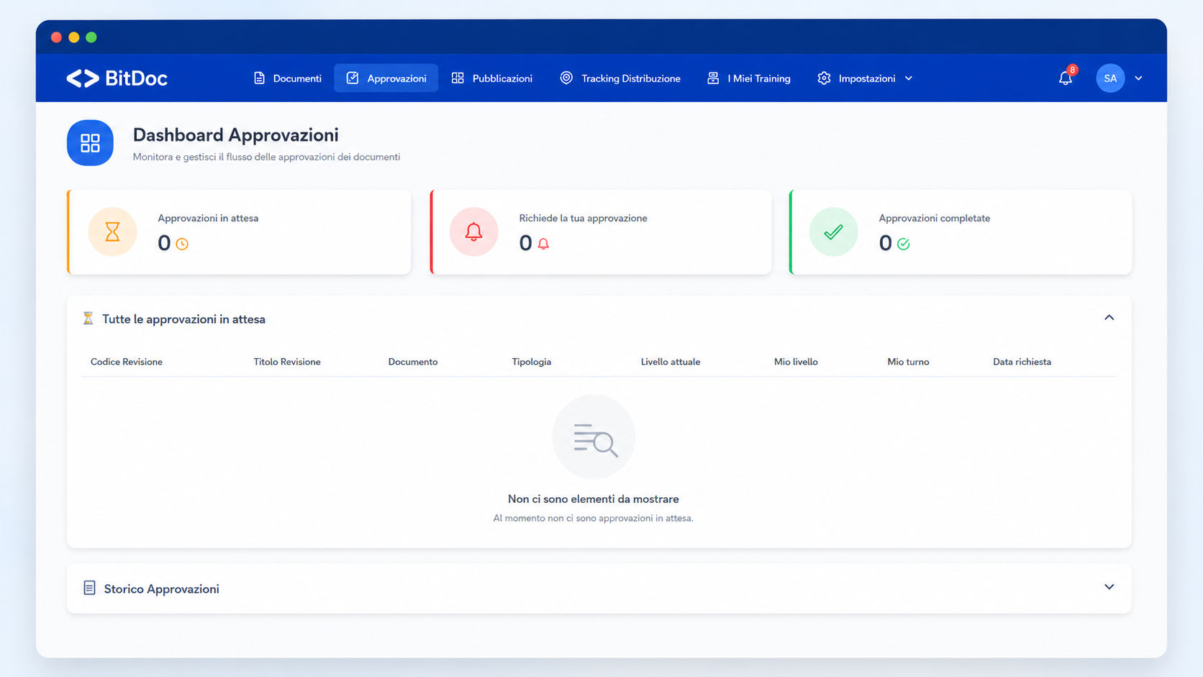Go to Pubblicazioni section

coord(491,78)
